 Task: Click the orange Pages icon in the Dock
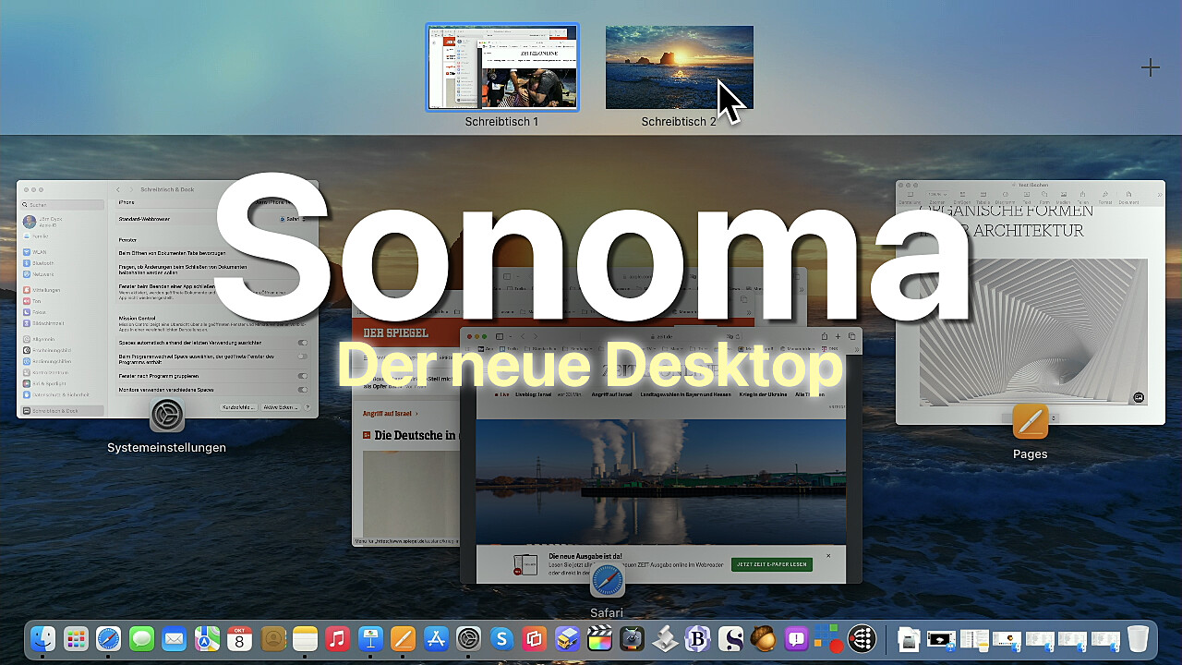click(x=404, y=638)
